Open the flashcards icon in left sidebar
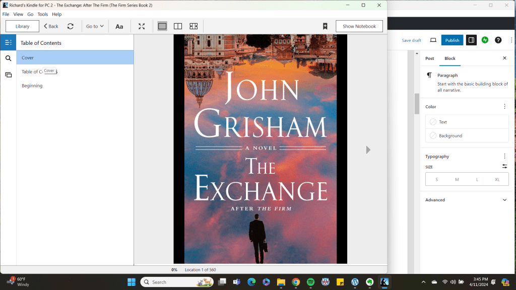Viewport: 516px width, 290px height. tap(8, 75)
